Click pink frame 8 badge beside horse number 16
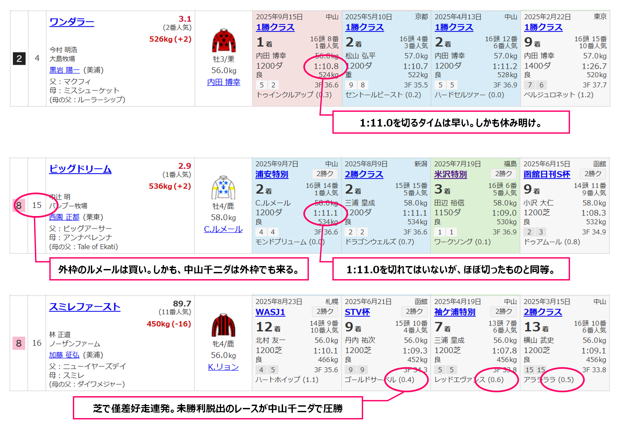 pyautogui.click(x=19, y=343)
